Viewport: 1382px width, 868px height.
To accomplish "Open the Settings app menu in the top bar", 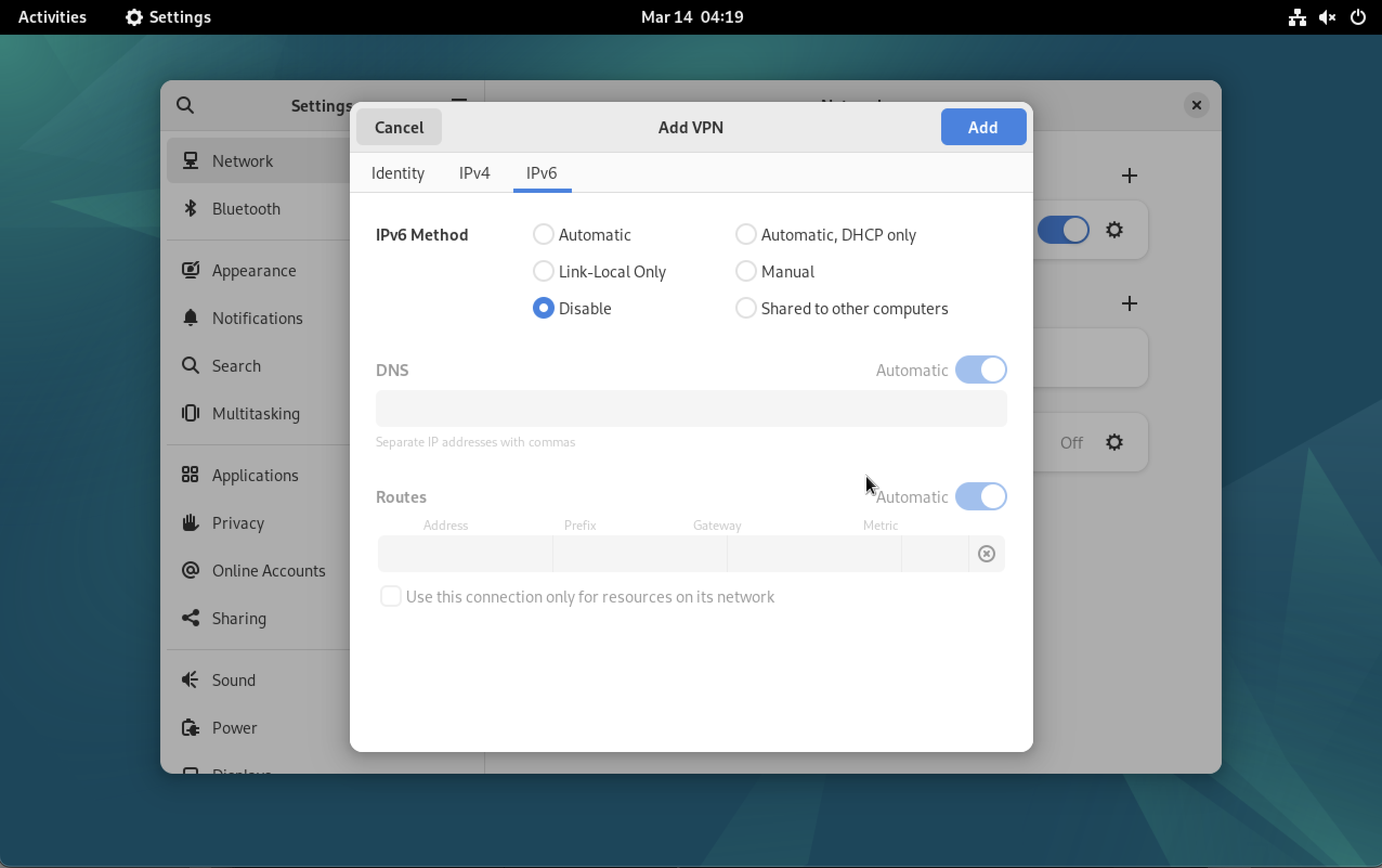I will pyautogui.click(x=168, y=17).
